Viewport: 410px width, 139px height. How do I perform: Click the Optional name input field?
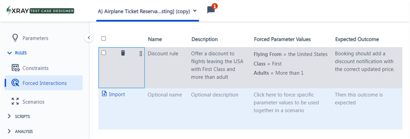coord(165,95)
